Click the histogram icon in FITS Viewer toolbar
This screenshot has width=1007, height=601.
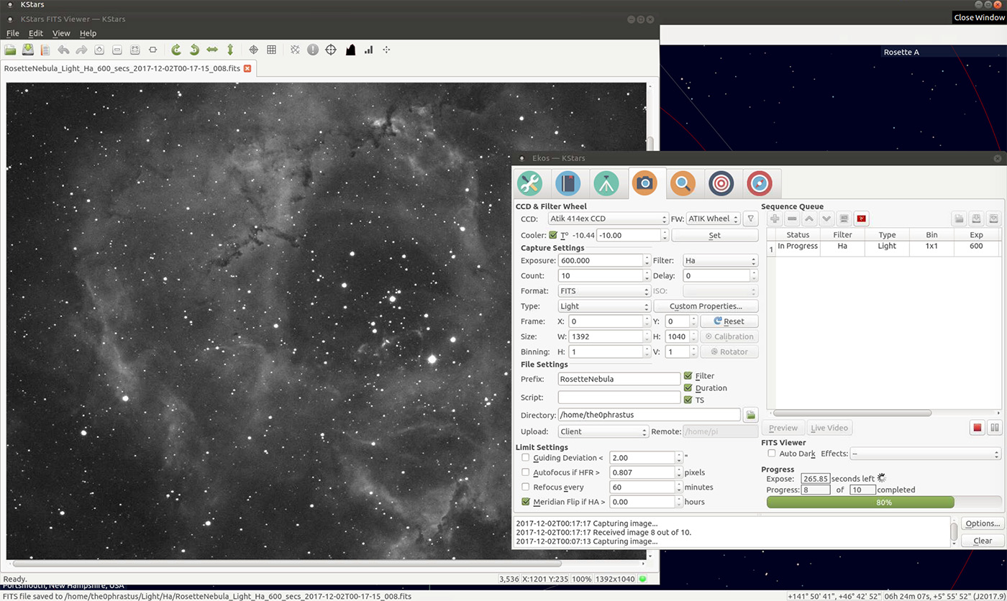coord(350,50)
